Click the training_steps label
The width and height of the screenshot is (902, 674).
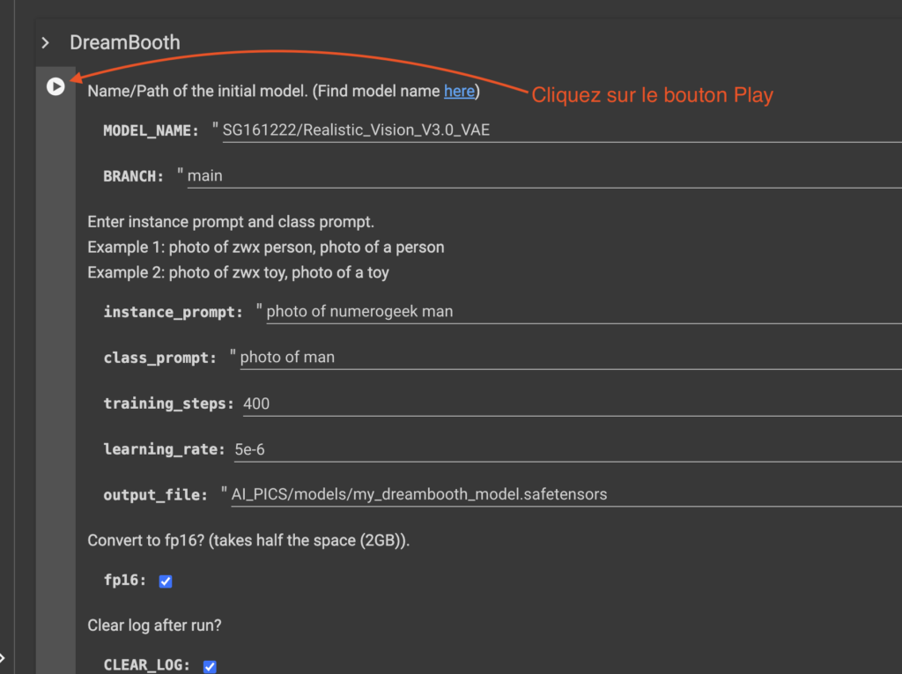pos(168,404)
